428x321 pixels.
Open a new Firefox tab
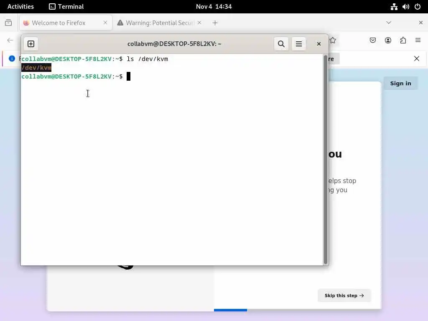[x=215, y=23]
